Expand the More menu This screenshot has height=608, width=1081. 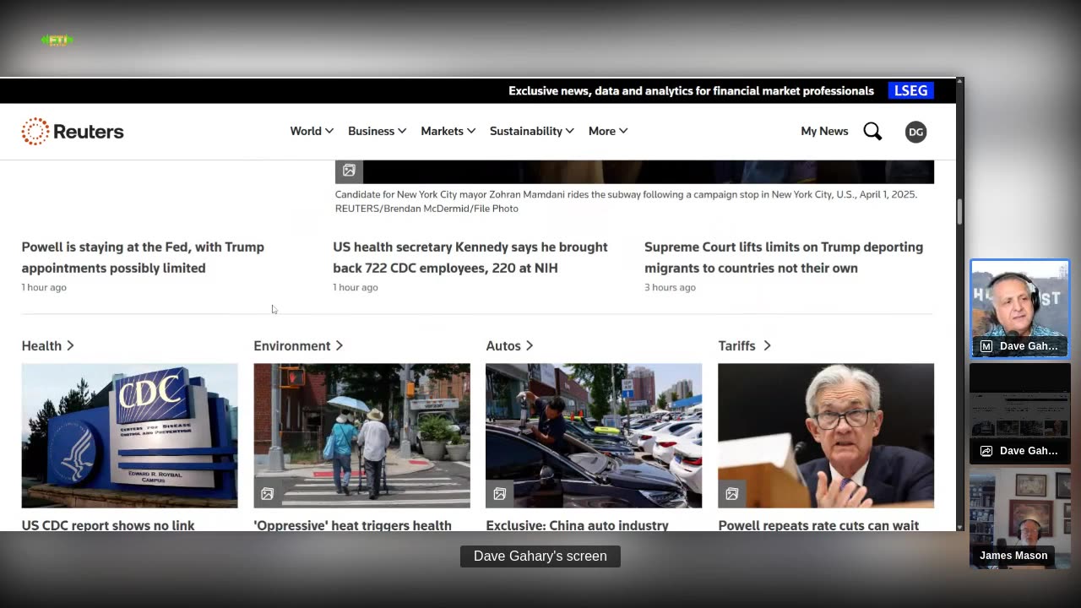coord(608,131)
